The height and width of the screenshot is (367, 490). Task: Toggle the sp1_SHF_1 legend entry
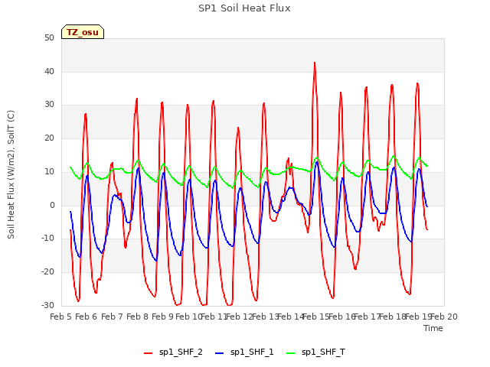click(244, 352)
